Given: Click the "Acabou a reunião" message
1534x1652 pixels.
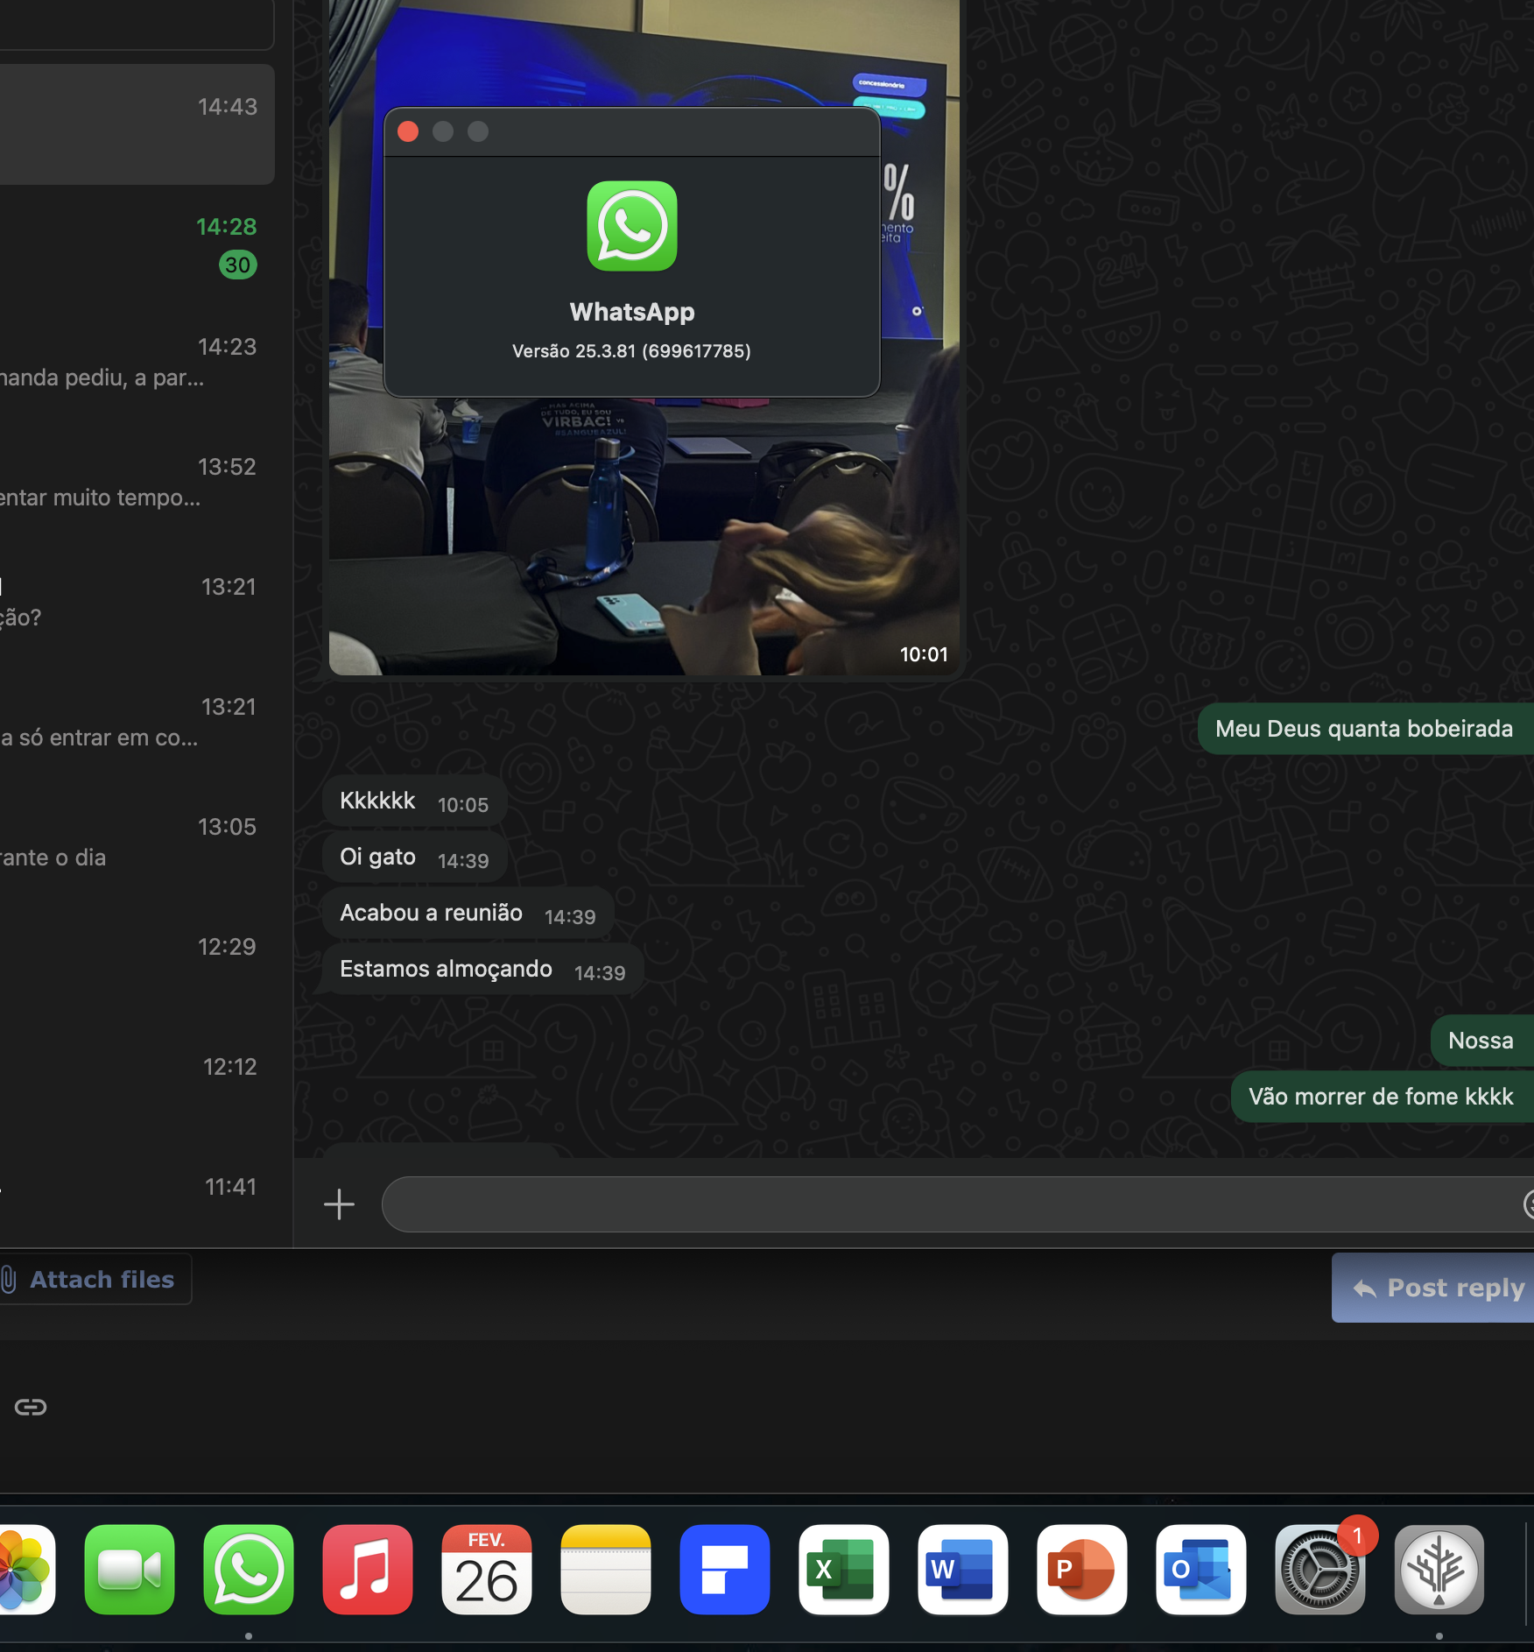Looking at the screenshot, I should pyautogui.click(x=468, y=913).
